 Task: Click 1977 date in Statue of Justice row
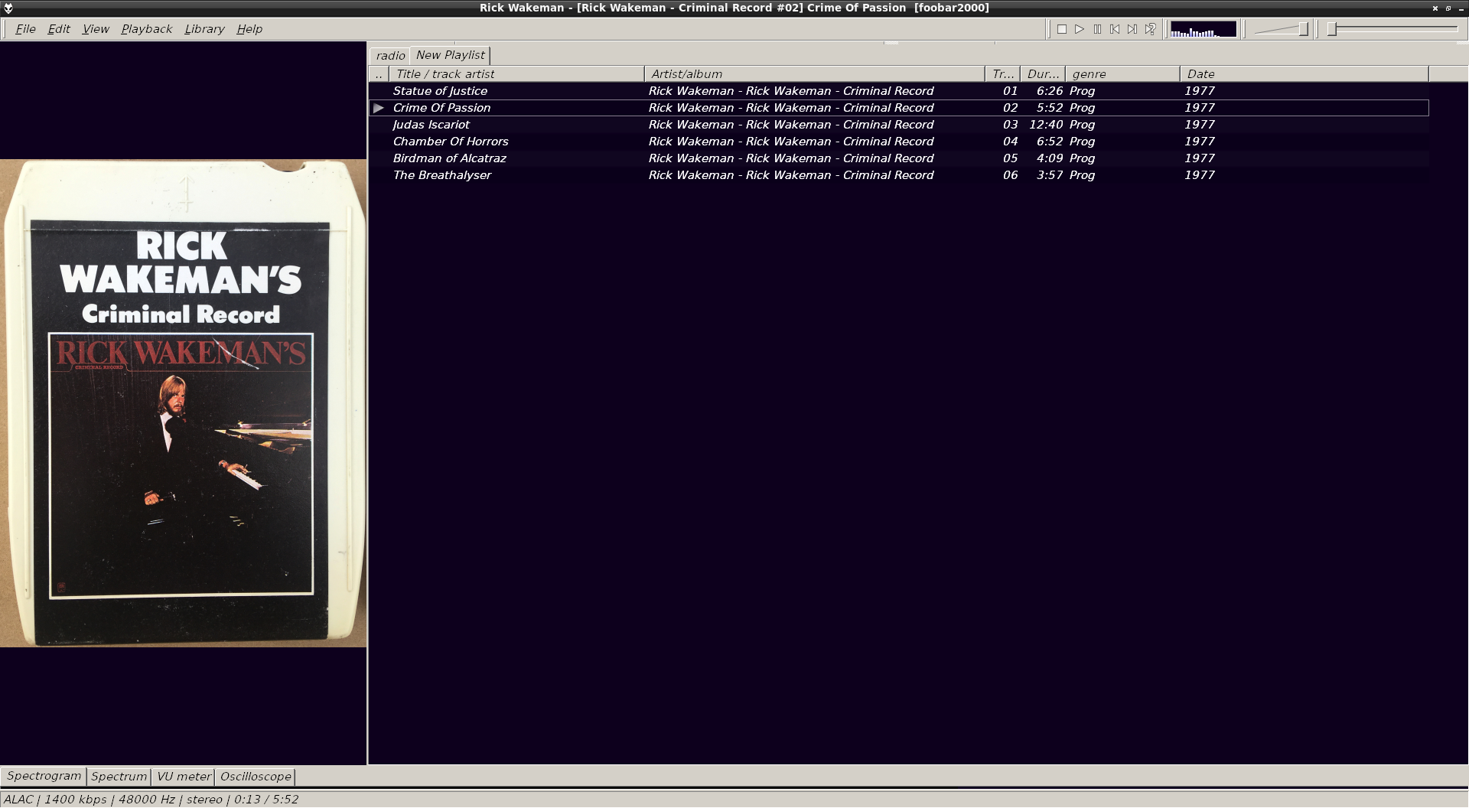pos(1200,91)
